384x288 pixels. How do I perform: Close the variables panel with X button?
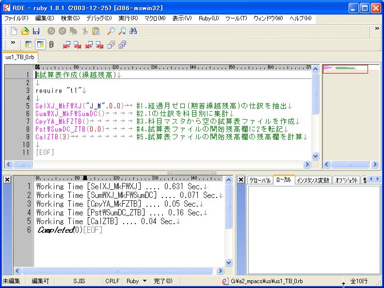(x=241, y=180)
